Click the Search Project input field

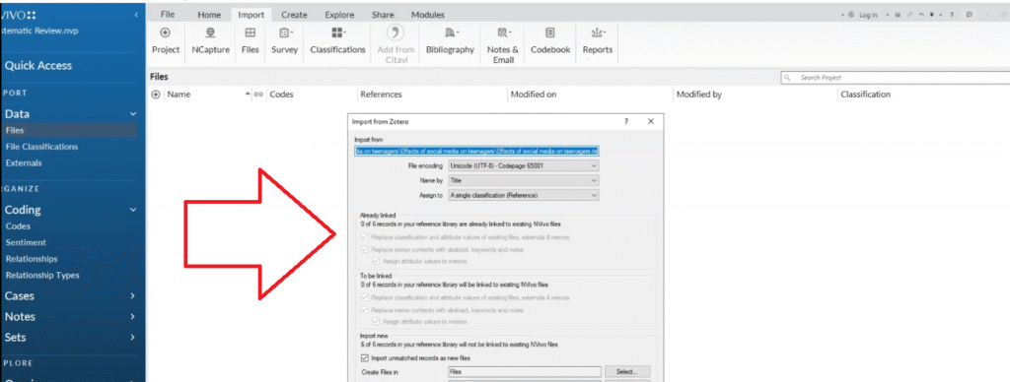tap(896, 78)
